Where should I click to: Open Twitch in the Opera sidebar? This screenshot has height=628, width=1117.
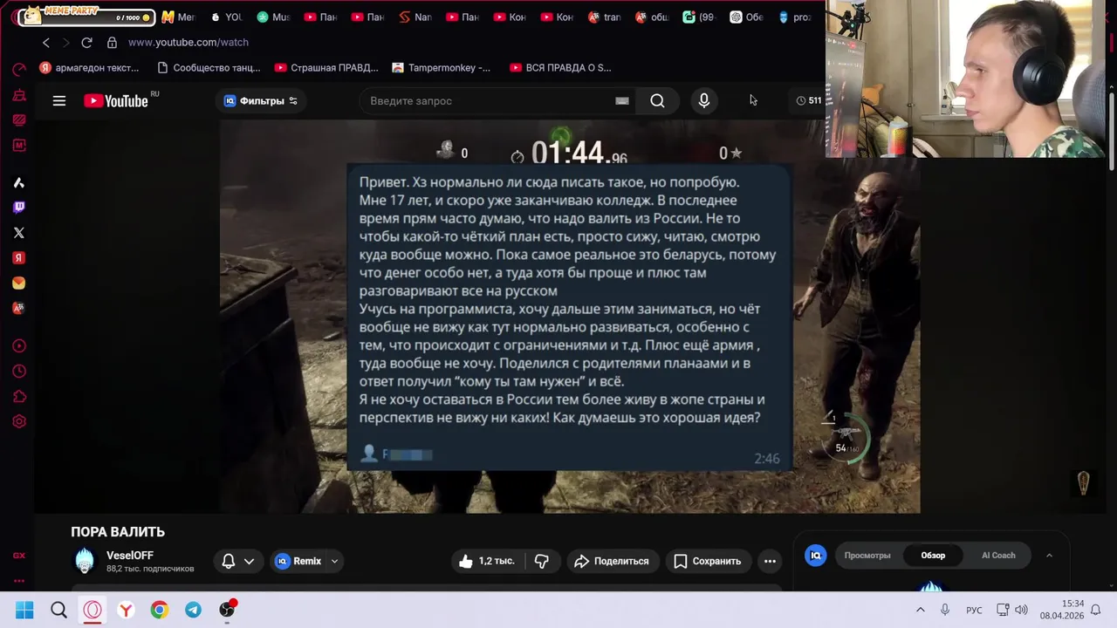tap(19, 207)
